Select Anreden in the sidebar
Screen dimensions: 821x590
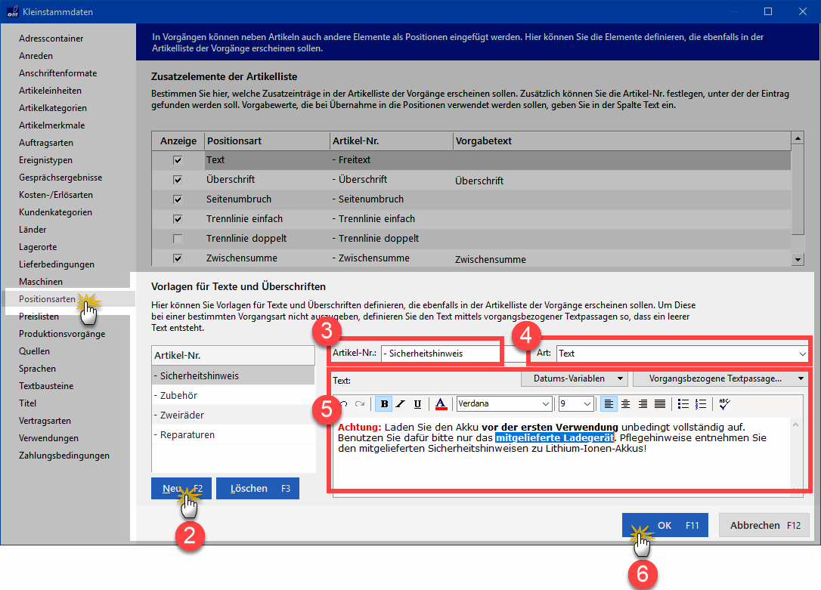tap(36, 55)
